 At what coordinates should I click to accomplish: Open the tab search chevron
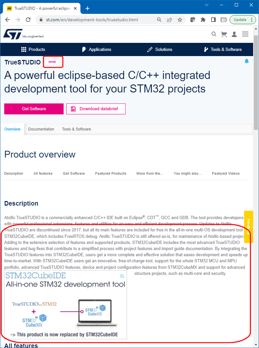pos(207,5)
